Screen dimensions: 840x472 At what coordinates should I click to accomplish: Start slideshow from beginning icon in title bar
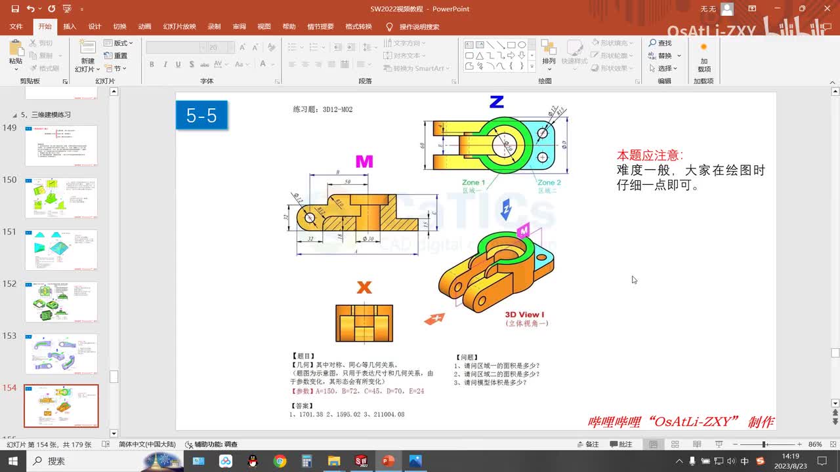(x=66, y=9)
